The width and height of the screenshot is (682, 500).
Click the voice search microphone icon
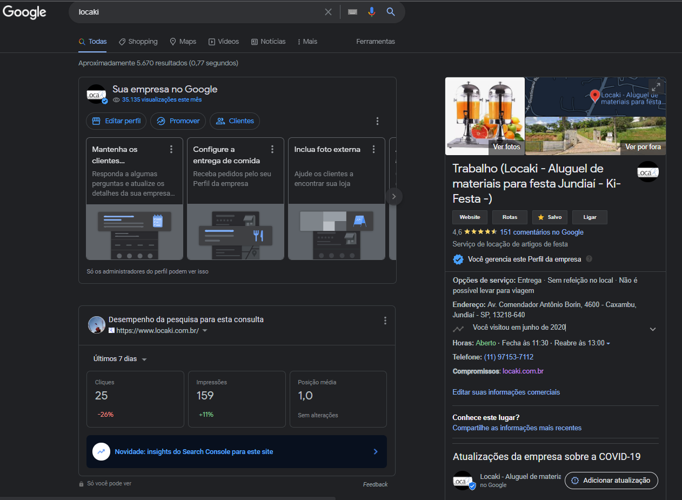tap(371, 12)
